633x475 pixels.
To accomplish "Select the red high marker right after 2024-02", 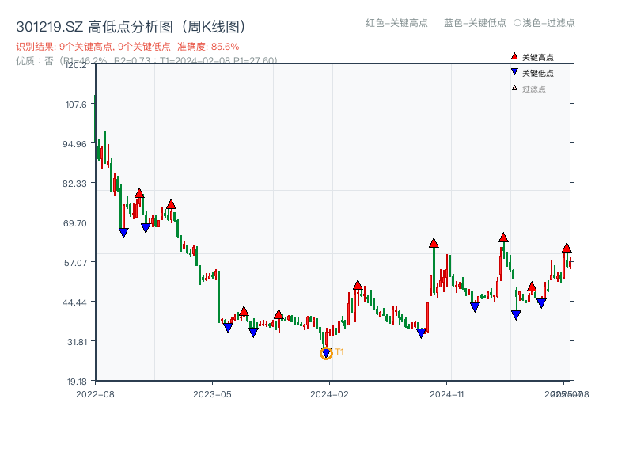I will pos(358,285).
